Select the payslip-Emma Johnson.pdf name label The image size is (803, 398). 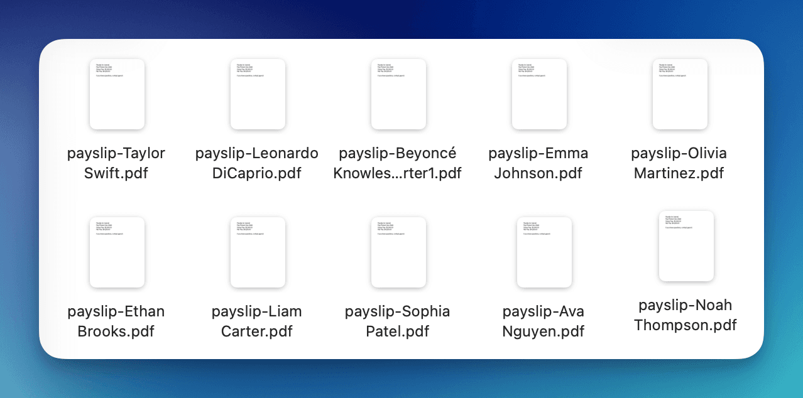coord(538,163)
